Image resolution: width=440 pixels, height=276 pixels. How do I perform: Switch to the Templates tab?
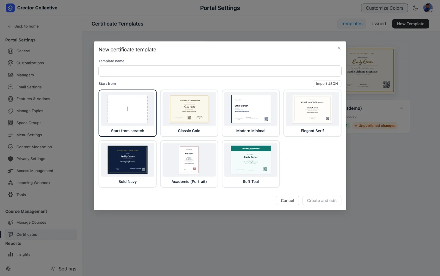click(351, 24)
